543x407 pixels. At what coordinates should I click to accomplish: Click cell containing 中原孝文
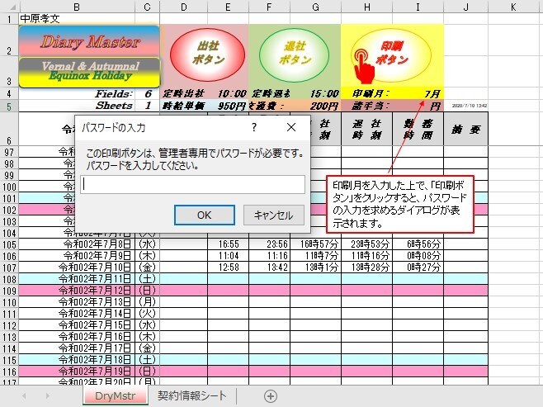77,19
